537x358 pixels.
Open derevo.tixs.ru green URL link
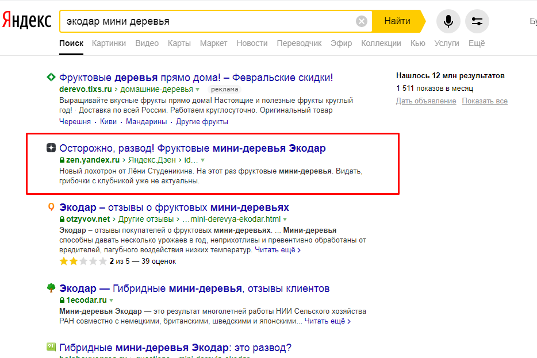coord(86,89)
